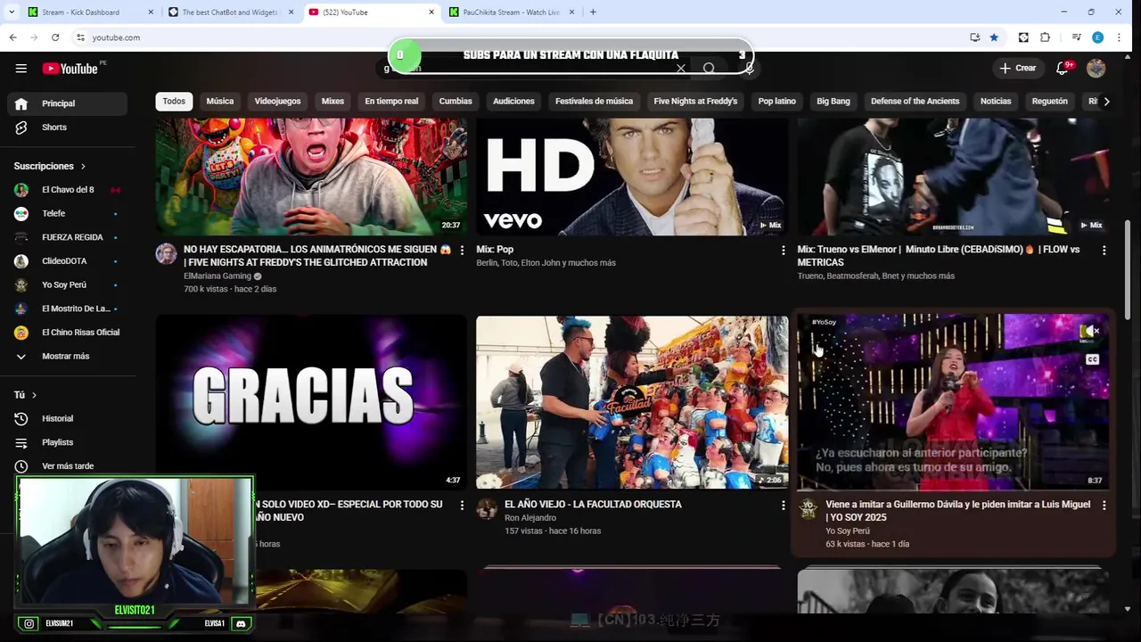The width and height of the screenshot is (1141, 642).
Task: Toggle the bookmark star for this page
Action: 994,37
